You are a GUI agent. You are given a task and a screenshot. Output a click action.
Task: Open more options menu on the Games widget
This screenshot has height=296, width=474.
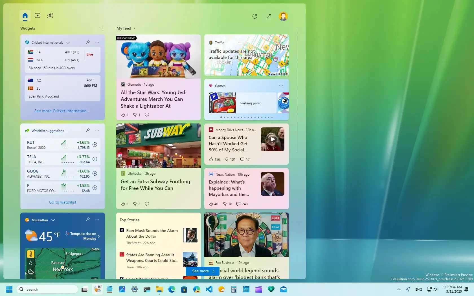click(x=280, y=86)
